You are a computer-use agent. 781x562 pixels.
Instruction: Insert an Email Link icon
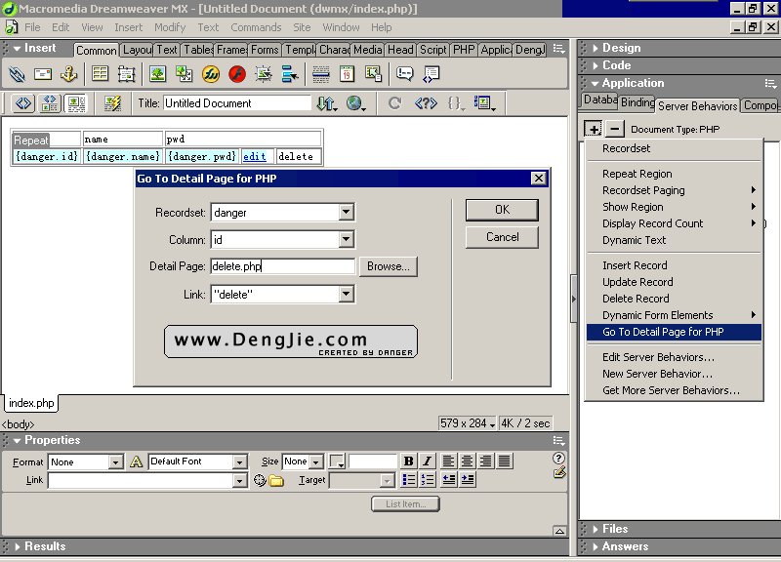[x=43, y=75]
